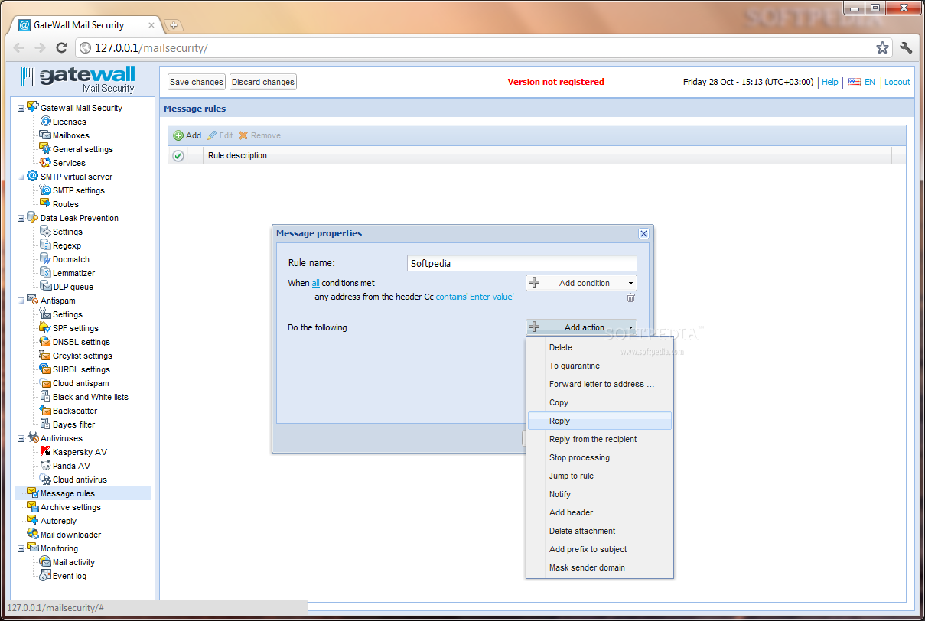This screenshot has width=925, height=621.
Task: Open SURBL settings icon
Action: pos(45,369)
